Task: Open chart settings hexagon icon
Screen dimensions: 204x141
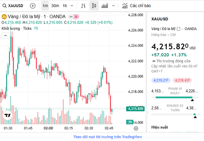Action: [x=136, y=128]
